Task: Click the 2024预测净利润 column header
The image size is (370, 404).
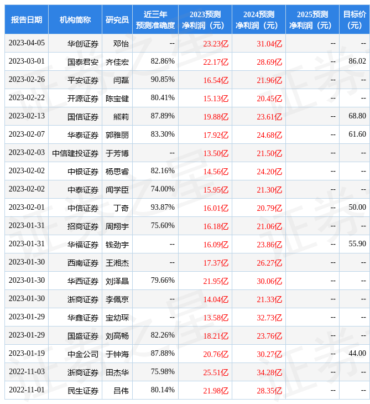Action: 259,19
